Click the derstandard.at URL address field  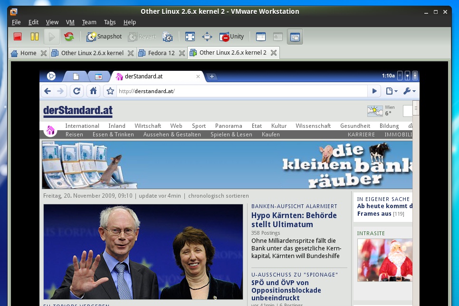[x=242, y=91]
